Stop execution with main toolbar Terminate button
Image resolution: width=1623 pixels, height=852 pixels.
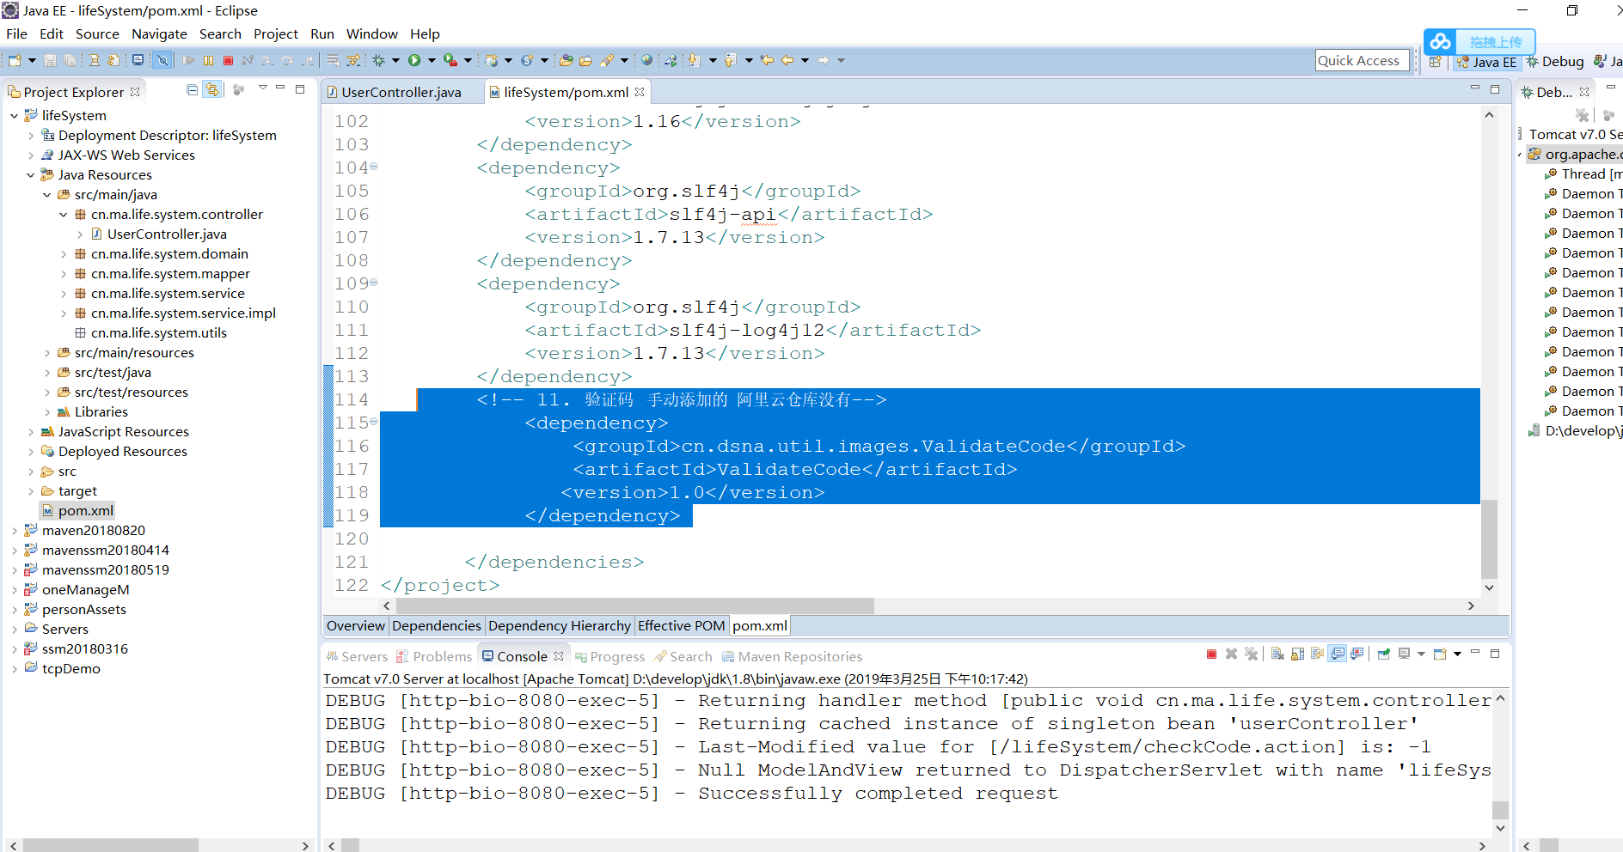[x=228, y=60]
